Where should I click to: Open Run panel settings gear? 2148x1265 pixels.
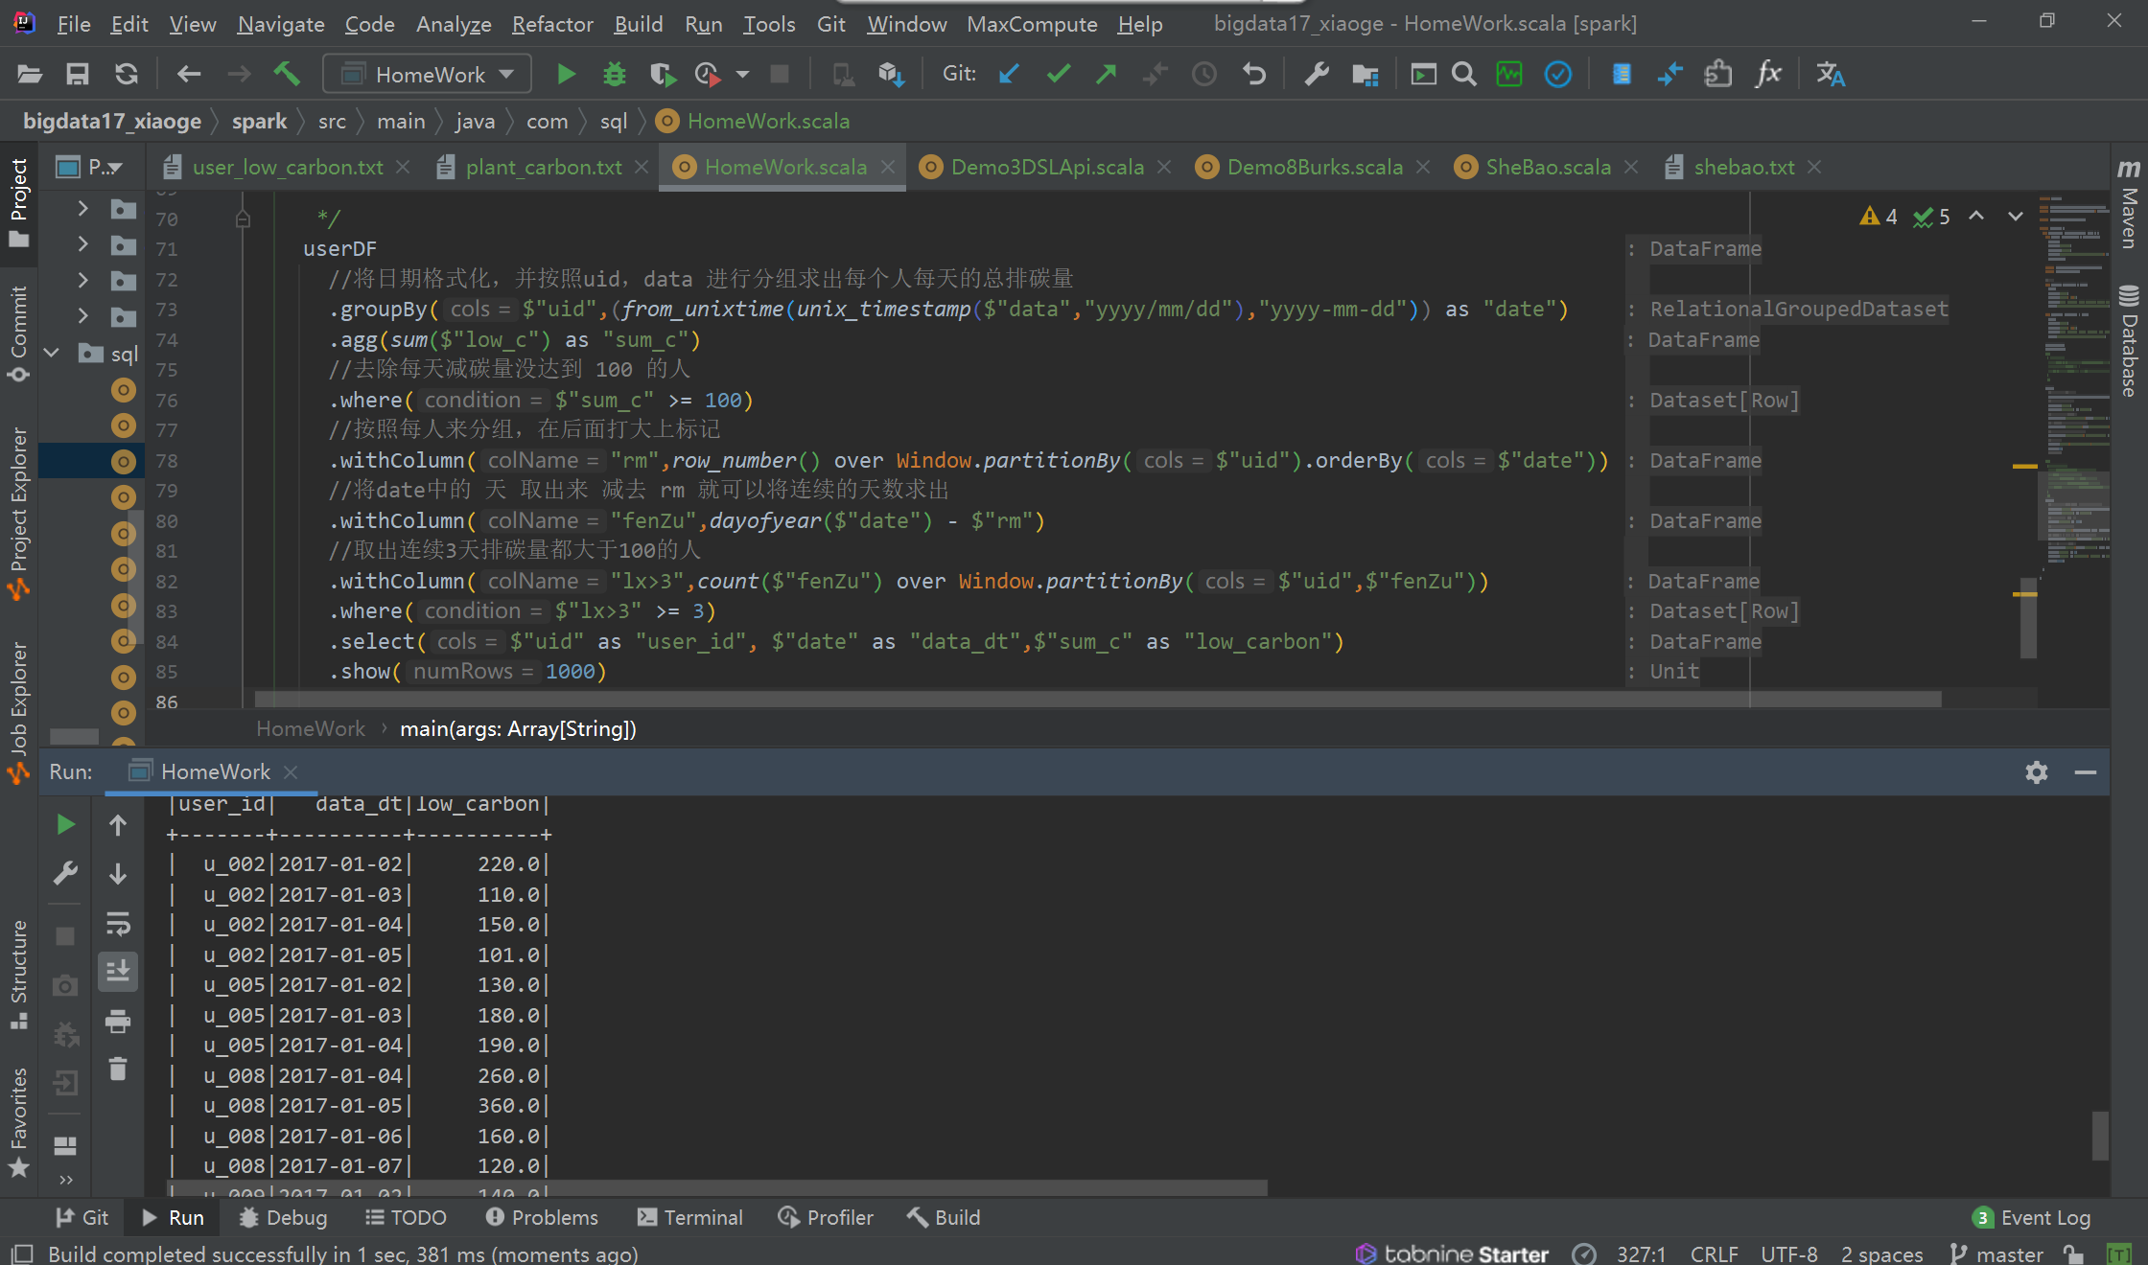[x=2036, y=771]
